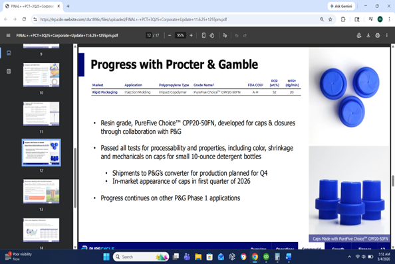Open QuickBooks from the taskbar
Image resolution: width=395 pixels, height=264 pixels.
(266, 257)
